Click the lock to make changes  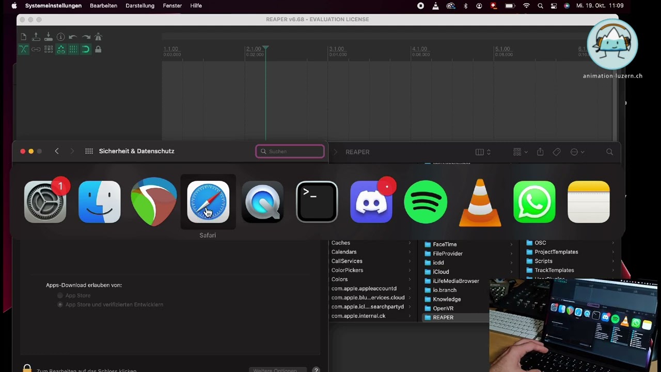pyautogui.click(x=27, y=368)
